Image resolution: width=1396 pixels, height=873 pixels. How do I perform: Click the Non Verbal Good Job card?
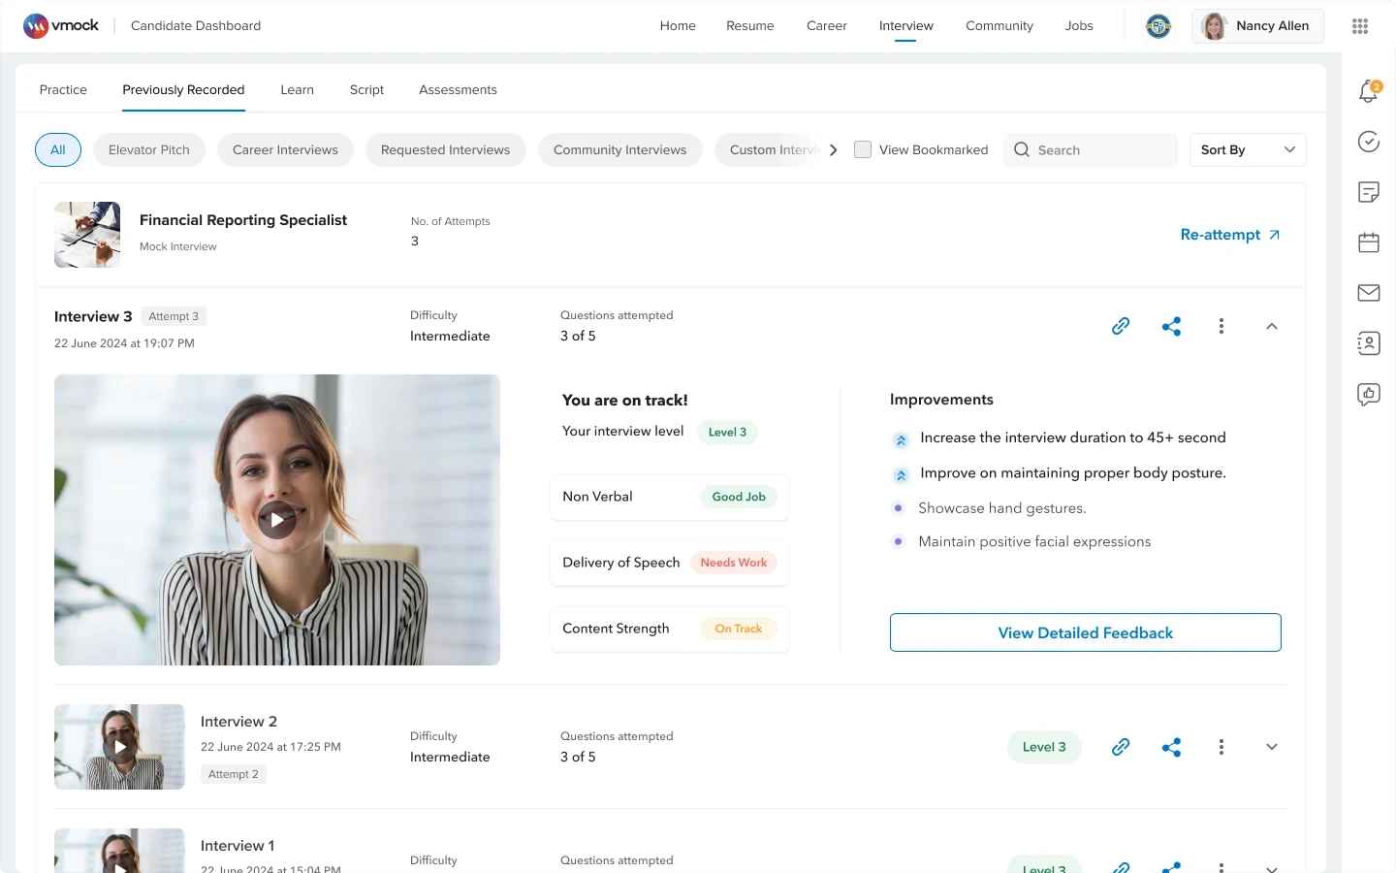670,497
